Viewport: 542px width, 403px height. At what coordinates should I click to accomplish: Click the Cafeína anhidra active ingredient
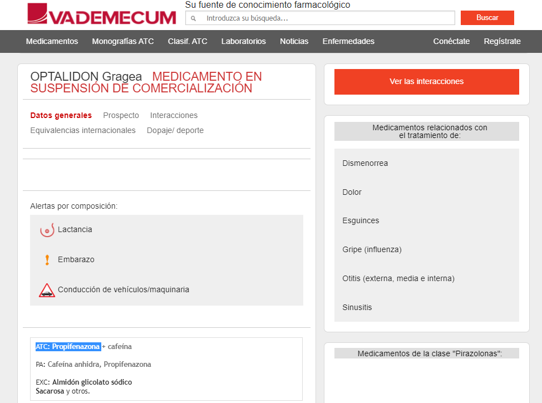[73, 364]
